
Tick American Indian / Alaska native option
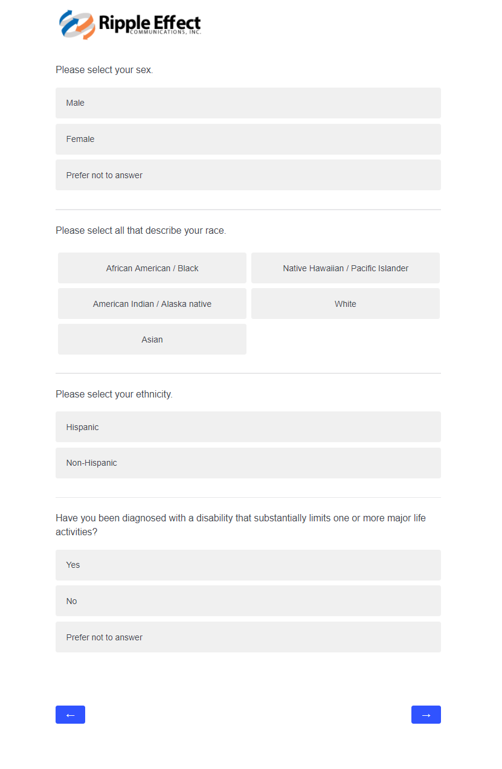[152, 304]
